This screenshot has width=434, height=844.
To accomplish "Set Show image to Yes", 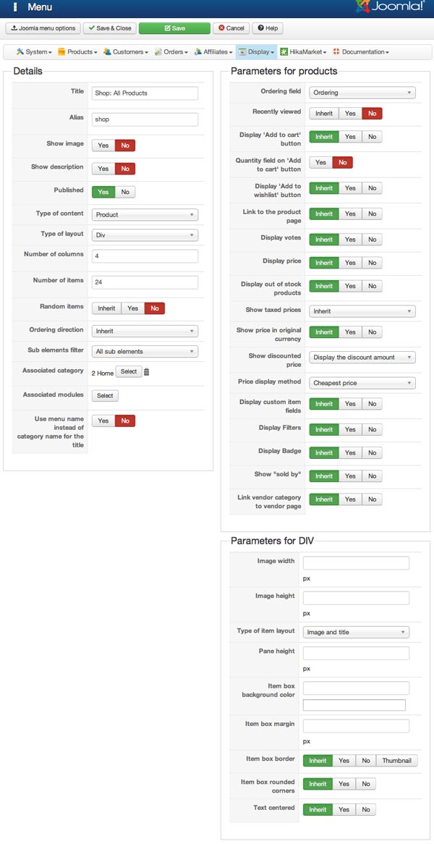I will (103, 145).
